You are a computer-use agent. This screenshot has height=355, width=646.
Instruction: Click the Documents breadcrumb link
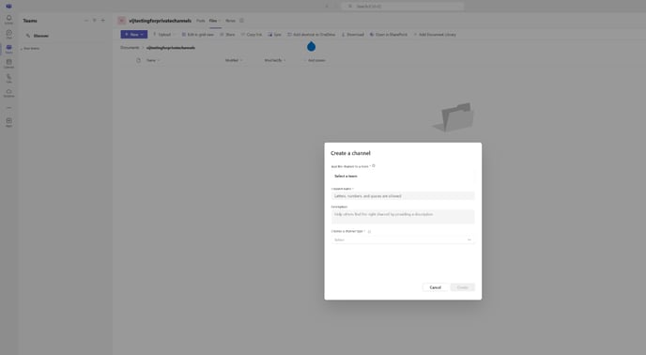tap(130, 48)
